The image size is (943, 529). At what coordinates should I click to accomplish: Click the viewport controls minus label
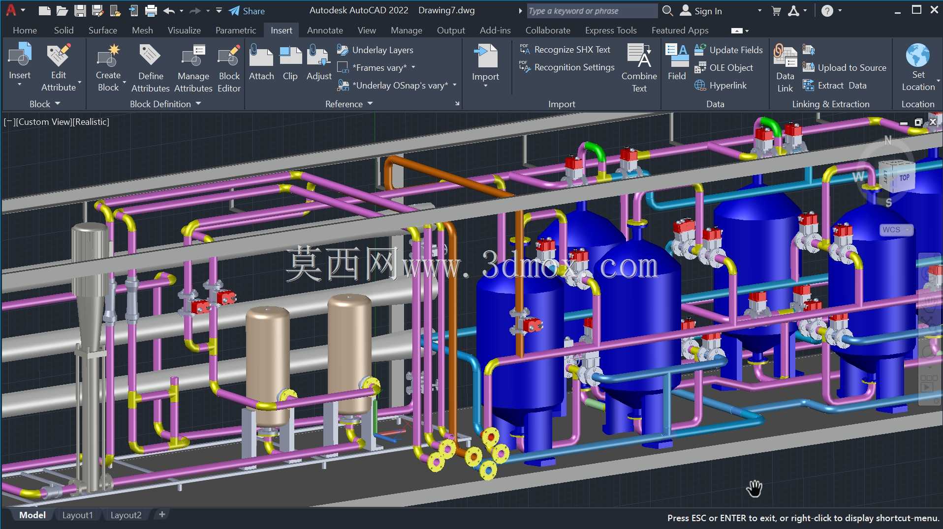coord(8,122)
